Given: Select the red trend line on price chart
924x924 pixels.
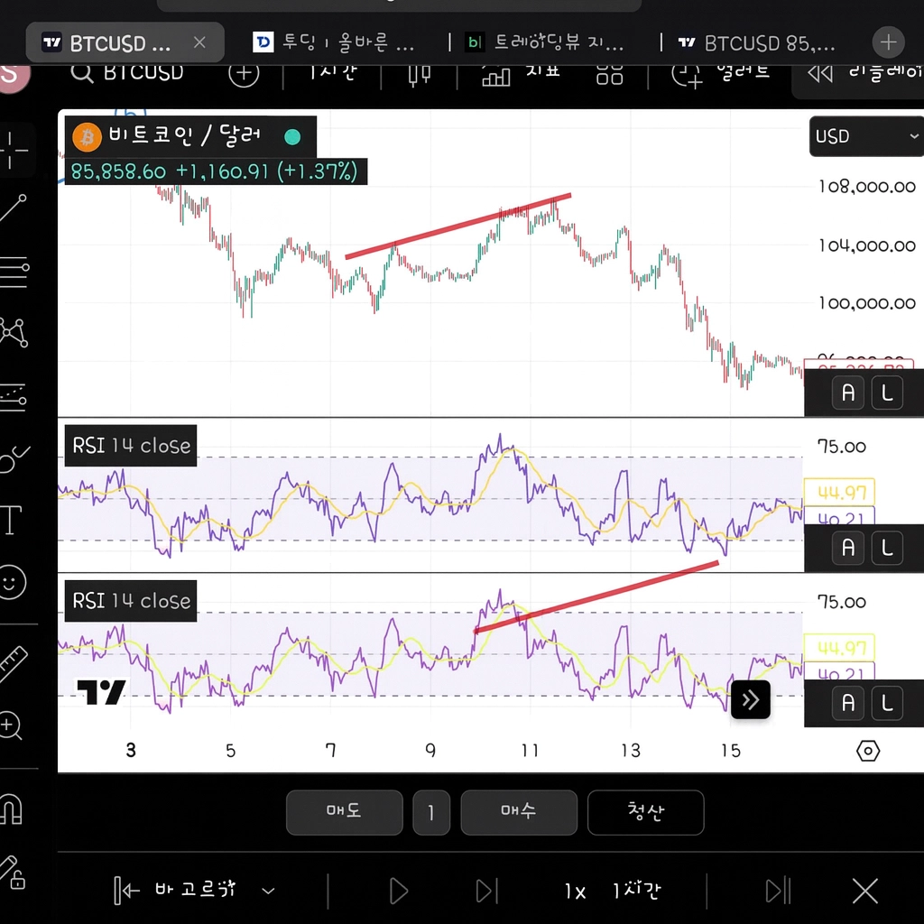Looking at the screenshot, I should pos(457,226).
